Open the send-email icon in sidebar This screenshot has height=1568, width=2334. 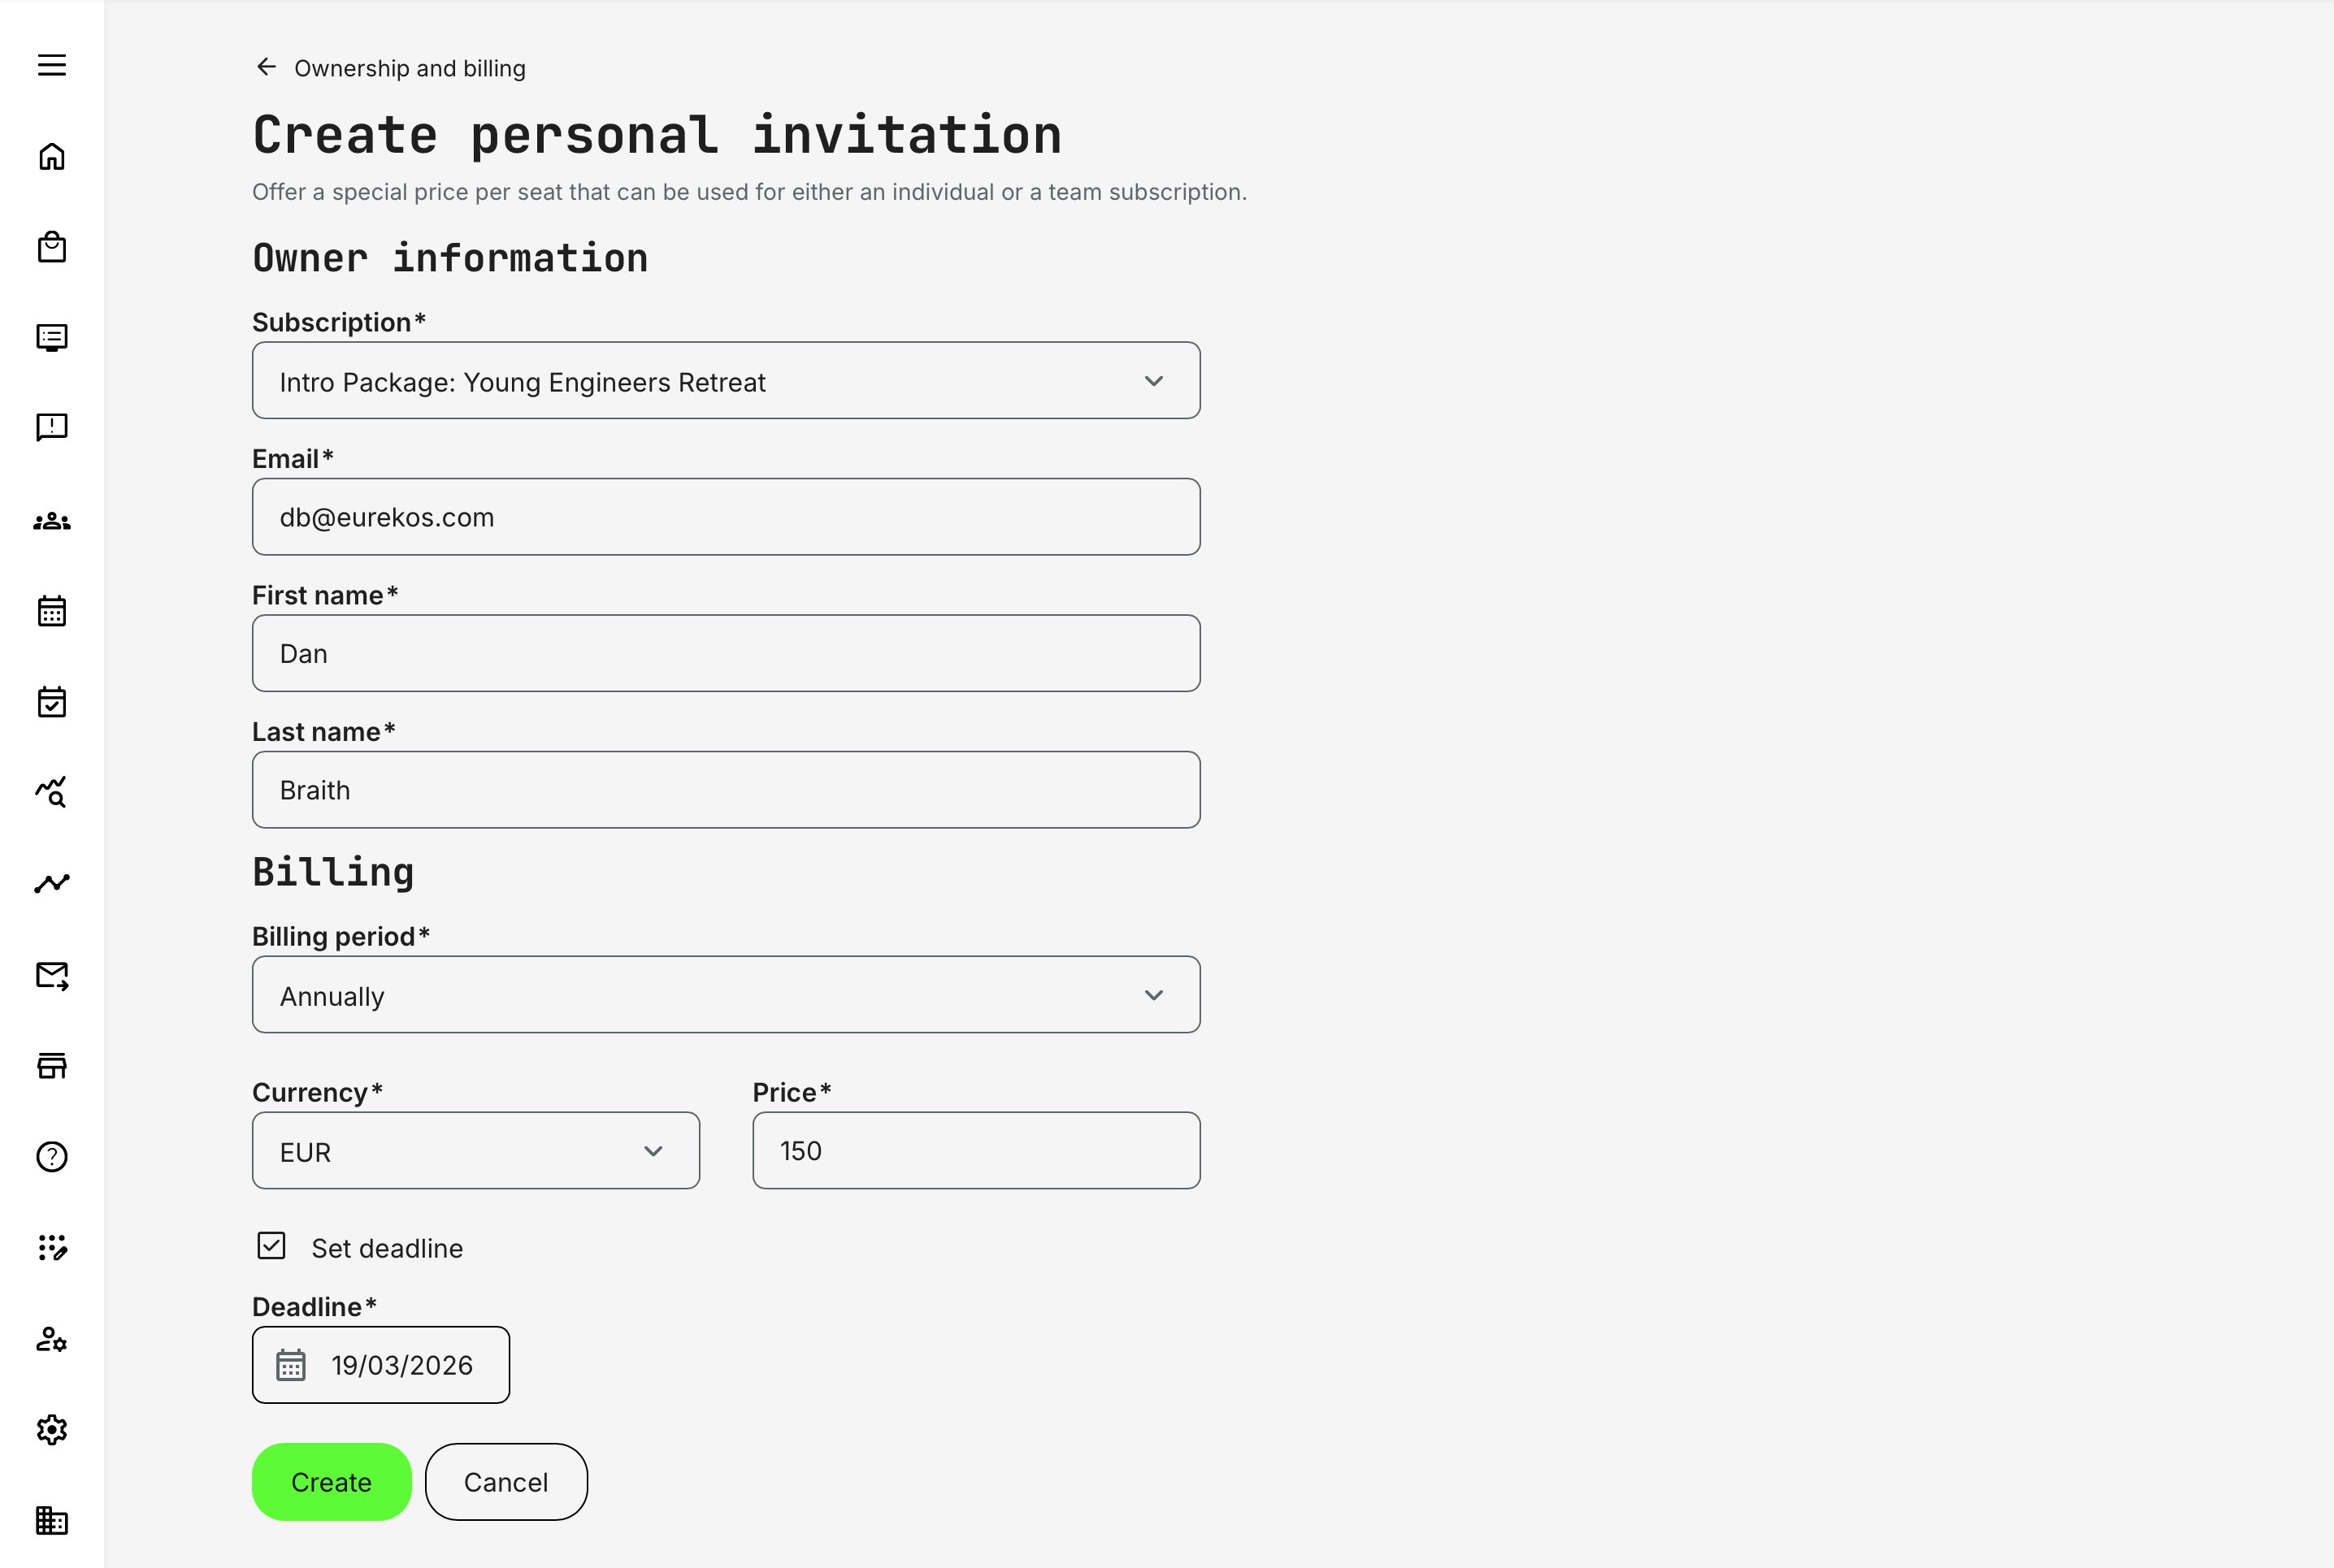coord(51,975)
